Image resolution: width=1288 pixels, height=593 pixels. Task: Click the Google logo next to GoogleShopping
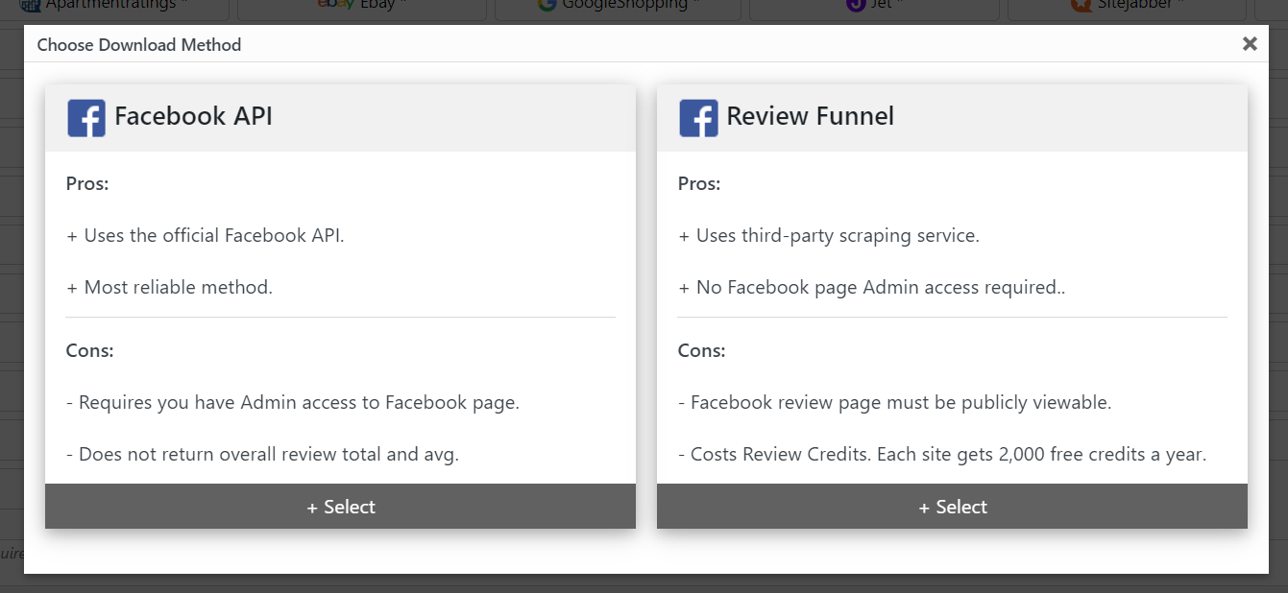[547, 5]
